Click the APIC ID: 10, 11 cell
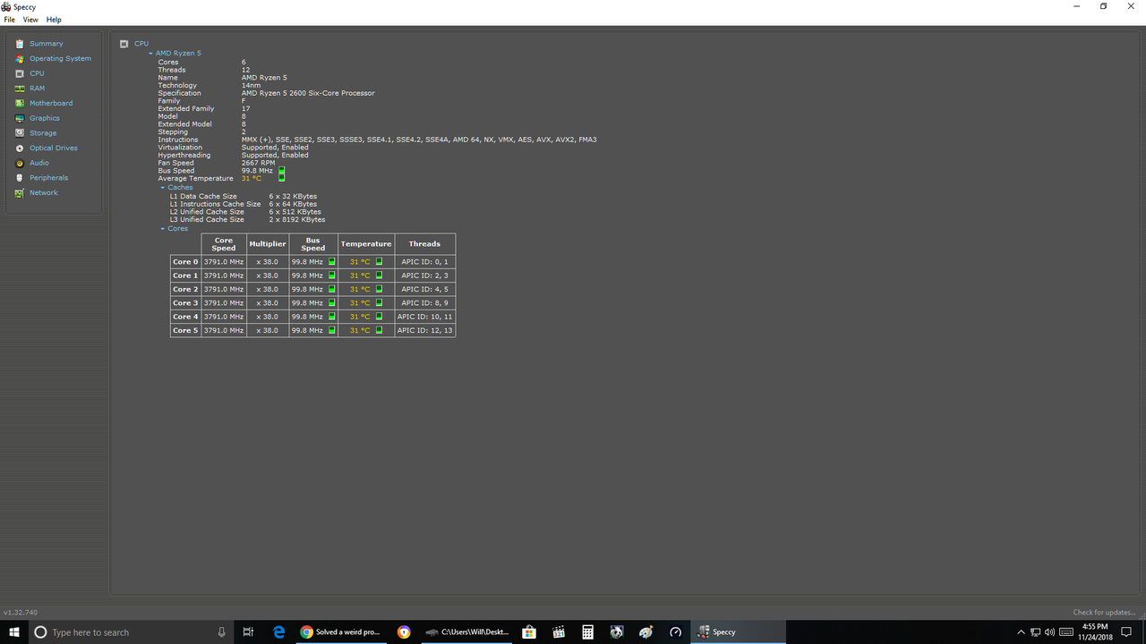The height and width of the screenshot is (644, 1146). pos(425,317)
